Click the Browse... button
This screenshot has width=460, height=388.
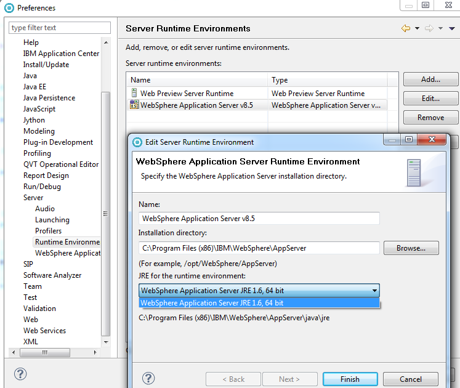tap(411, 248)
